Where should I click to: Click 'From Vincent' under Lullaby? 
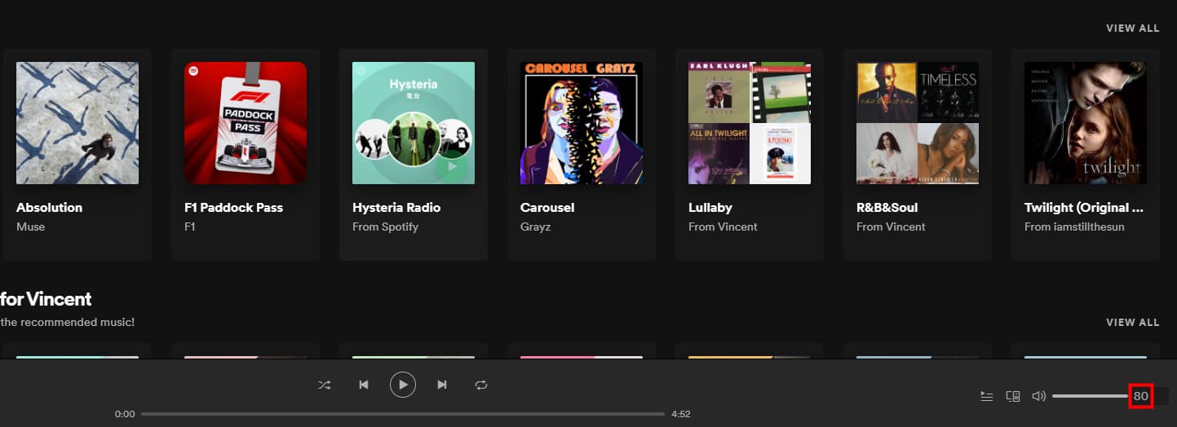pos(723,227)
